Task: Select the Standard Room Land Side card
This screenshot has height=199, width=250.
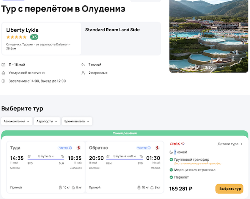Action: tap(121, 38)
